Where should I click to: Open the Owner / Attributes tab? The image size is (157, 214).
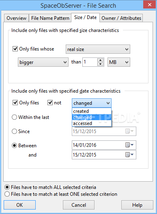click(121, 18)
